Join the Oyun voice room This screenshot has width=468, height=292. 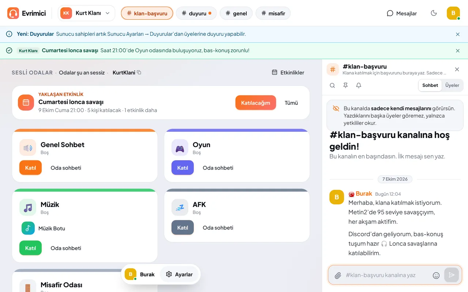(182, 168)
